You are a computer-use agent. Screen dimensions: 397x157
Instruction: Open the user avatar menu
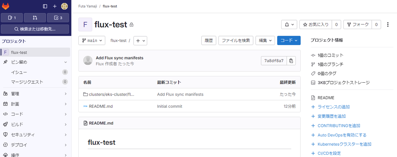pyautogui.click(x=65, y=6)
